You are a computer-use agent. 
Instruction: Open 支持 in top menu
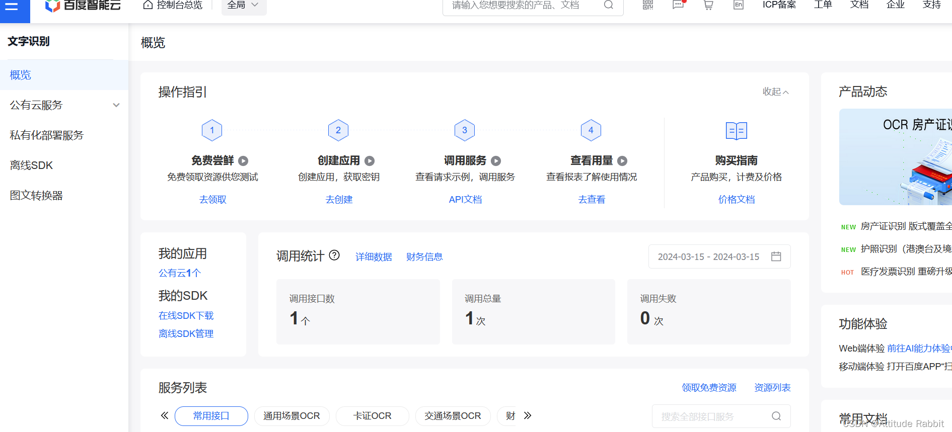(x=932, y=5)
